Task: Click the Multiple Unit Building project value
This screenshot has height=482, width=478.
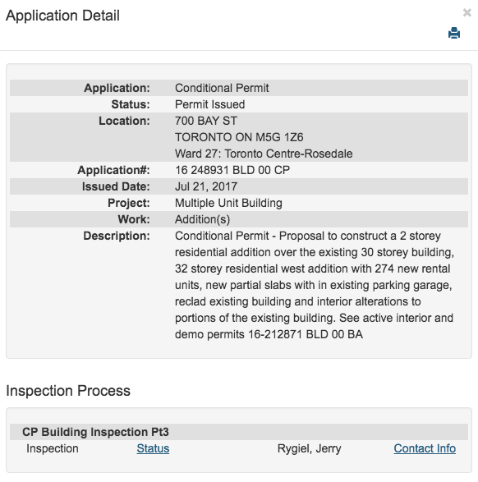Action: pyautogui.click(x=228, y=203)
